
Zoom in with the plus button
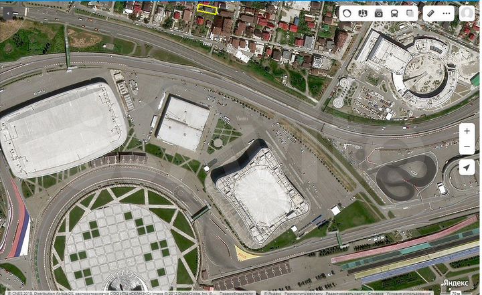click(x=467, y=130)
